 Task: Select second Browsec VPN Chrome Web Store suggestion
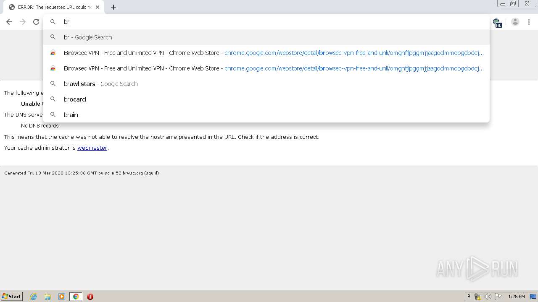pyautogui.click(x=266, y=68)
